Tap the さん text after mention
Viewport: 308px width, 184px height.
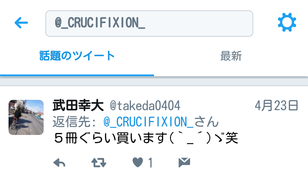click(206, 122)
